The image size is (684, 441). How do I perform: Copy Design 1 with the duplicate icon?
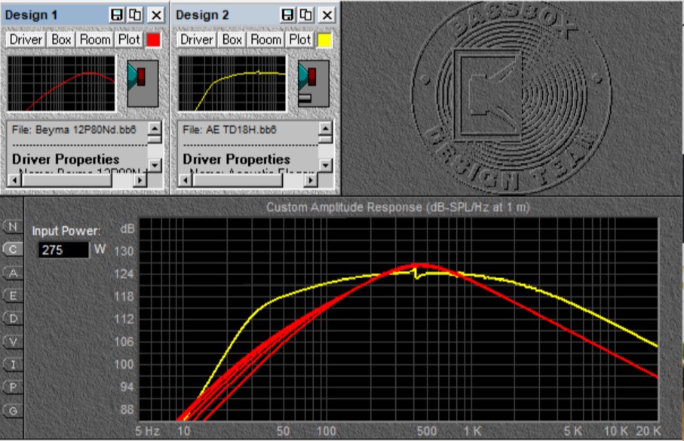click(x=135, y=15)
